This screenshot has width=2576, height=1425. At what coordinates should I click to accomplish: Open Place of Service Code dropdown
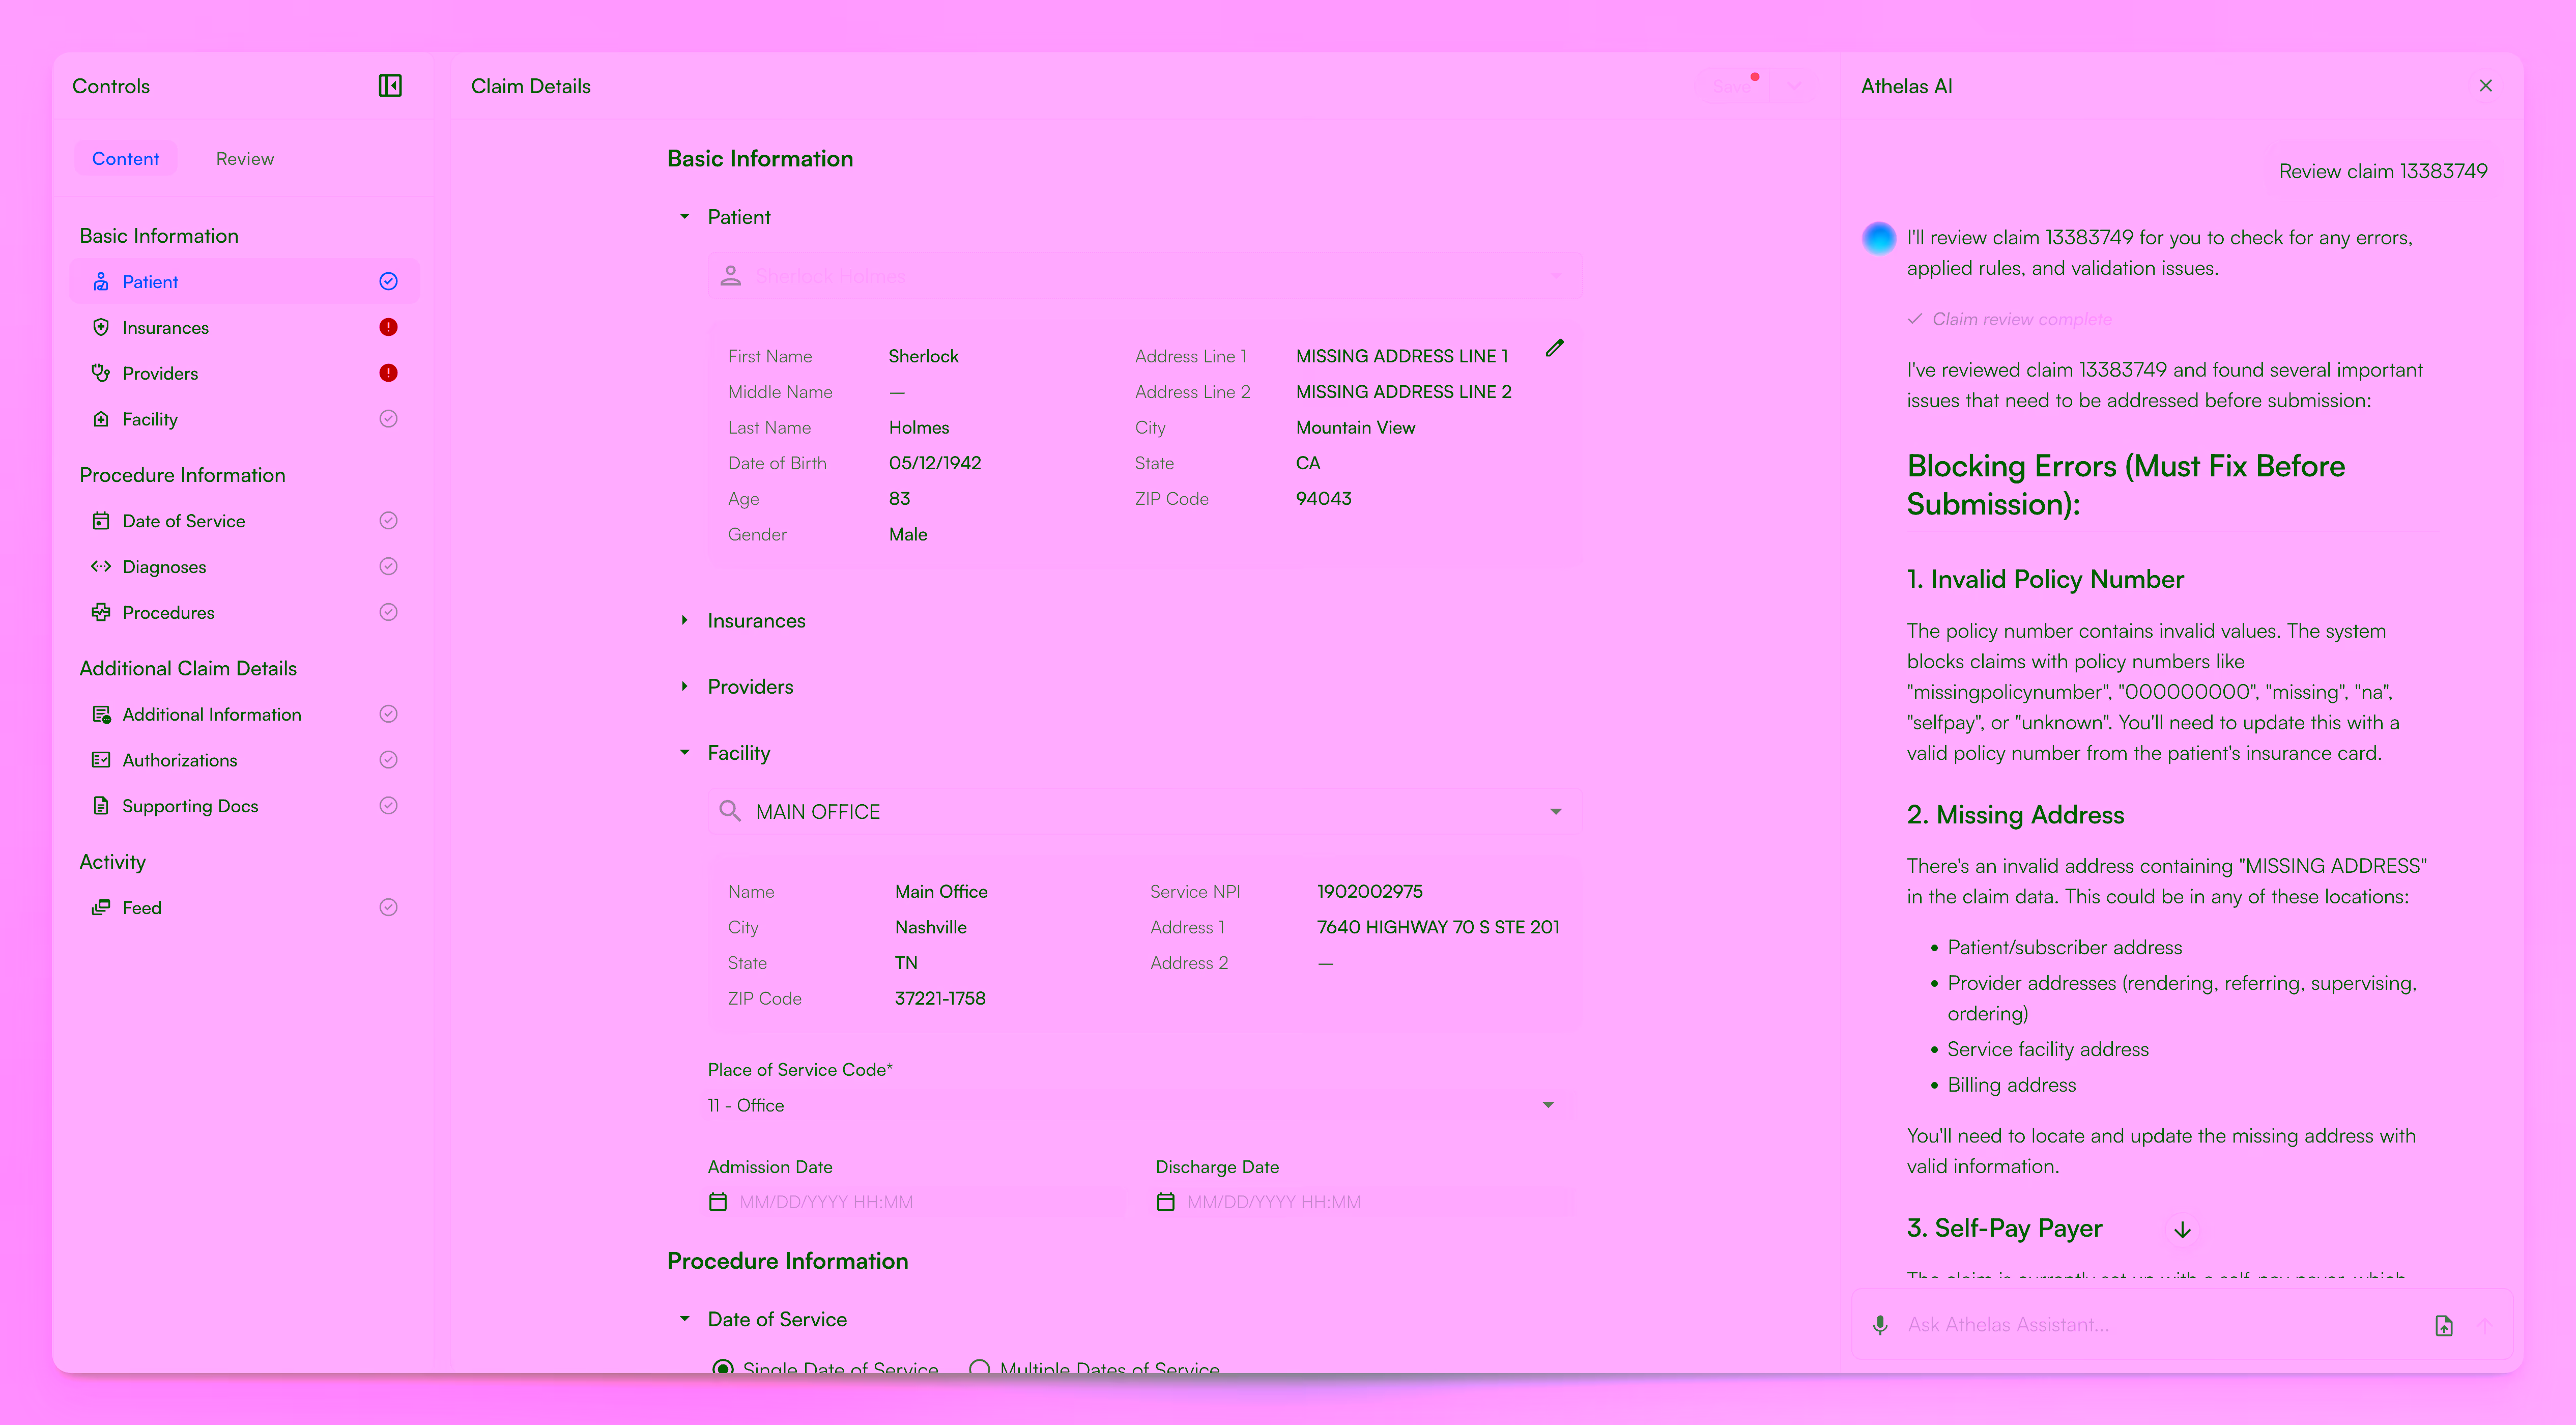pos(1547,1105)
